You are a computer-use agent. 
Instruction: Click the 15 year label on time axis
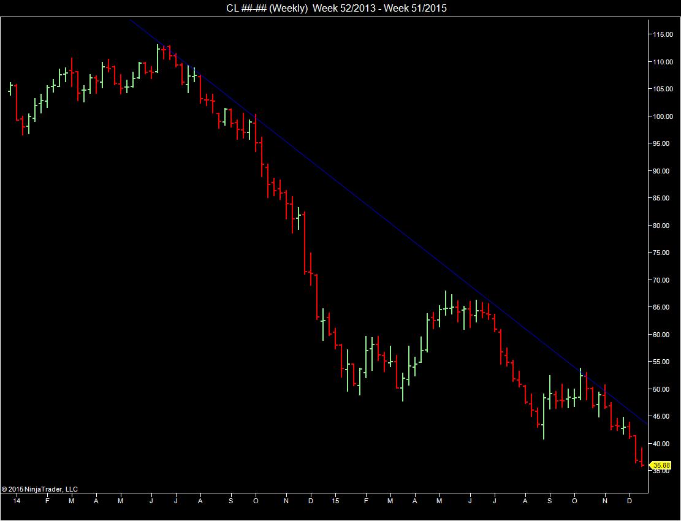[x=335, y=501]
